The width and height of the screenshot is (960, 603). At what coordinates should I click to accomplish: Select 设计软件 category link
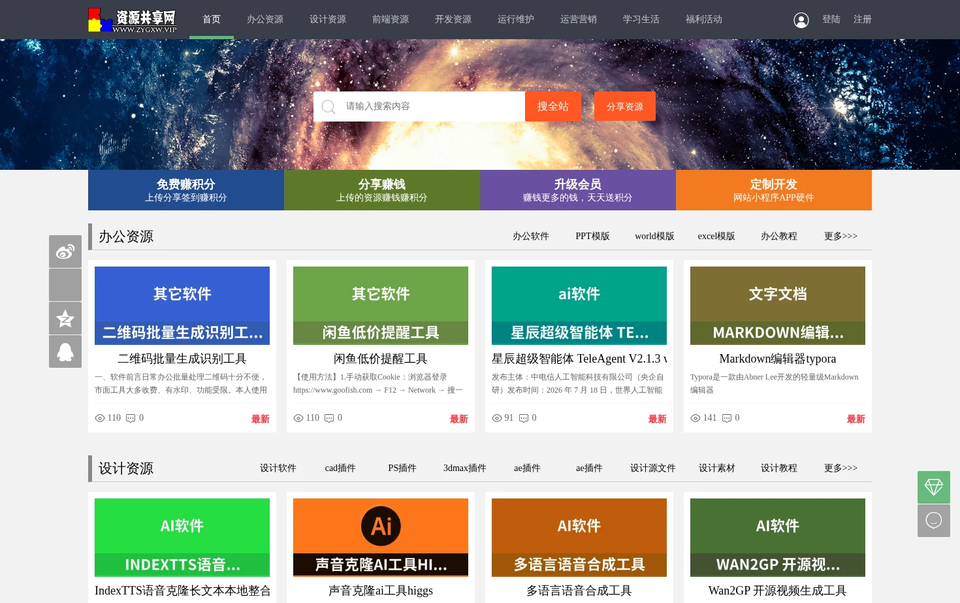coord(278,468)
